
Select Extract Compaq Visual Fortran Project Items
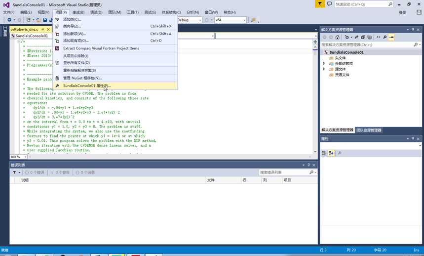click(x=115, y=48)
